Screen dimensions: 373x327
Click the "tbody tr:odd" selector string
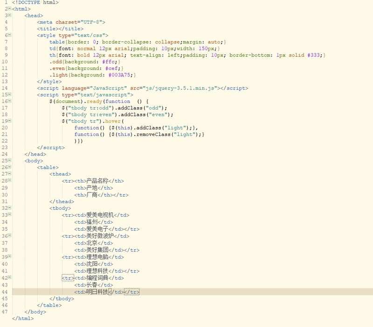[x=90, y=108]
